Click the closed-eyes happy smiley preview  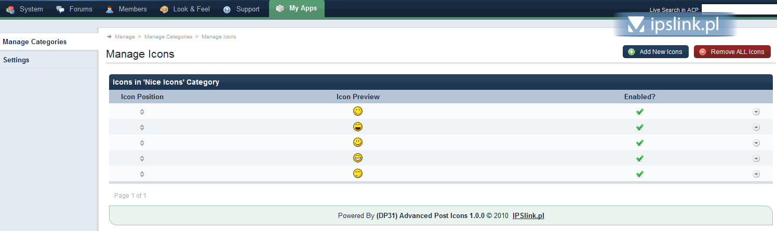[357, 173]
